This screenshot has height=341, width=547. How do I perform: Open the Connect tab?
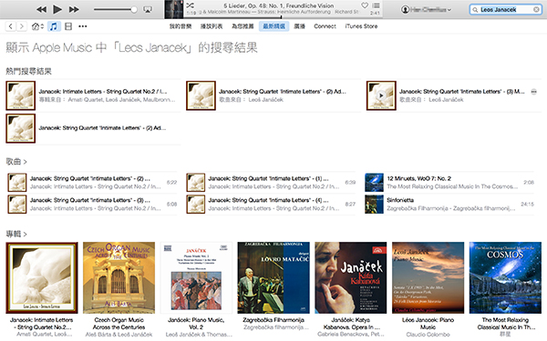325,26
